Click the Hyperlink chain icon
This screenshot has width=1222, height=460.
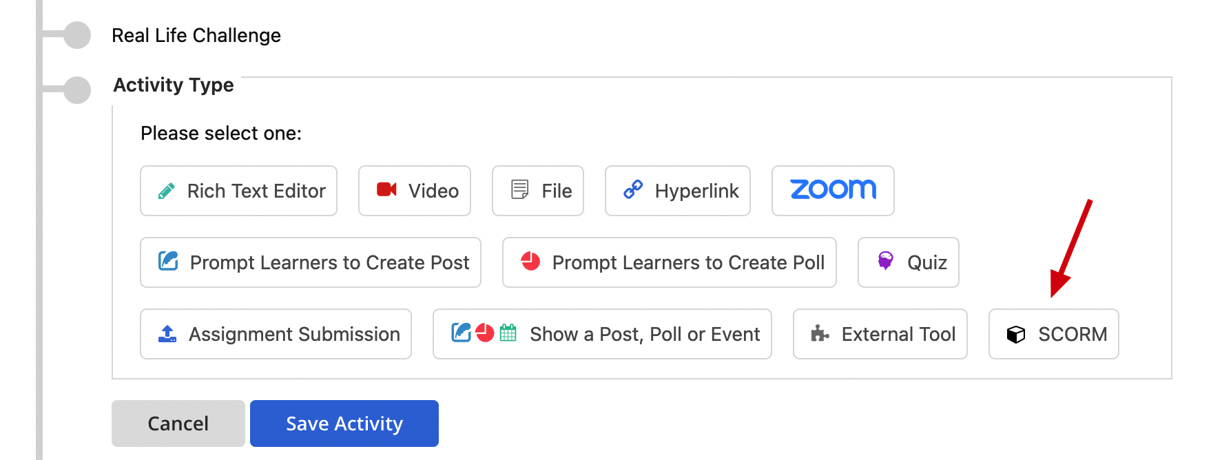[x=633, y=189]
